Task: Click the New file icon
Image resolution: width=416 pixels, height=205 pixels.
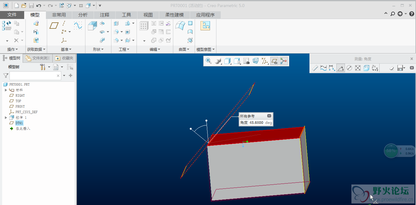Action: click(x=17, y=6)
